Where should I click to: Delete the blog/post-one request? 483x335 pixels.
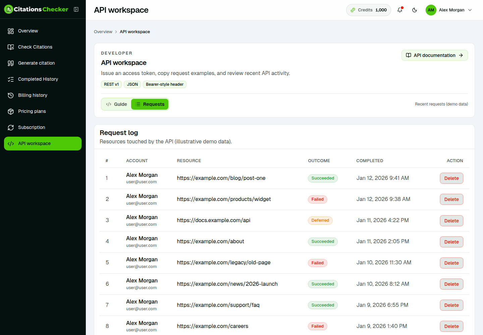click(451, 178)
